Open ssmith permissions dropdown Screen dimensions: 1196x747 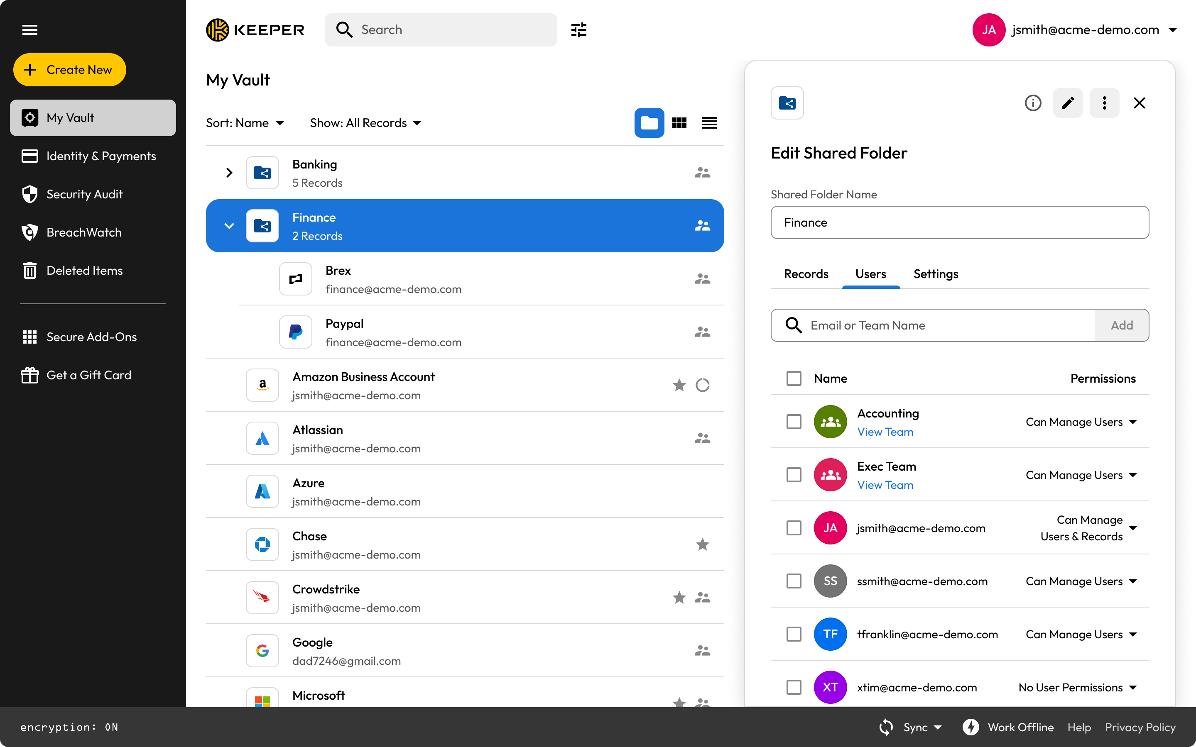(x=1081, y=581)
